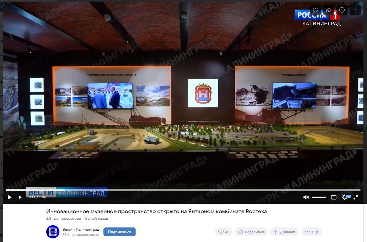The image size is (367, 242).
Task: Subscribe with the Подписаться button
Action: [x=119, y=232]
